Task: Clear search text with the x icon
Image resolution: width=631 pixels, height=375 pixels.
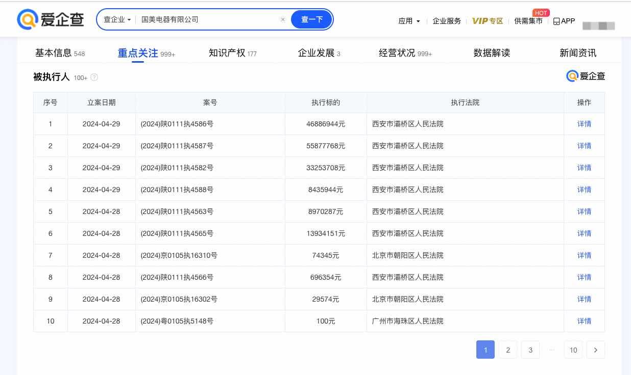Action: click(x=283, y=20)
